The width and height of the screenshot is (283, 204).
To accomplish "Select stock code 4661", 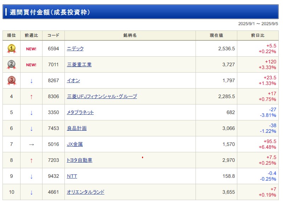I will point(53,192).
